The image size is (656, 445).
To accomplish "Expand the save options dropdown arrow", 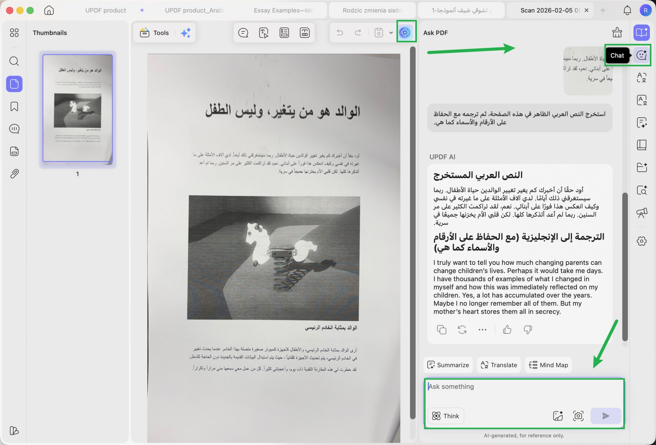I will pyautogui.click(x=391, y=33).
